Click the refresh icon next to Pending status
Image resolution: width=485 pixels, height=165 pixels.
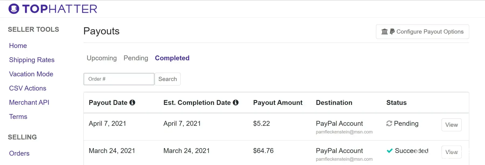click(389, 123)
